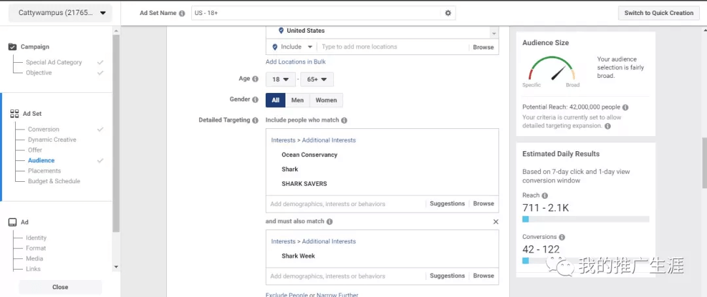Remove the 'must also match' section with X

pos(495,222)
